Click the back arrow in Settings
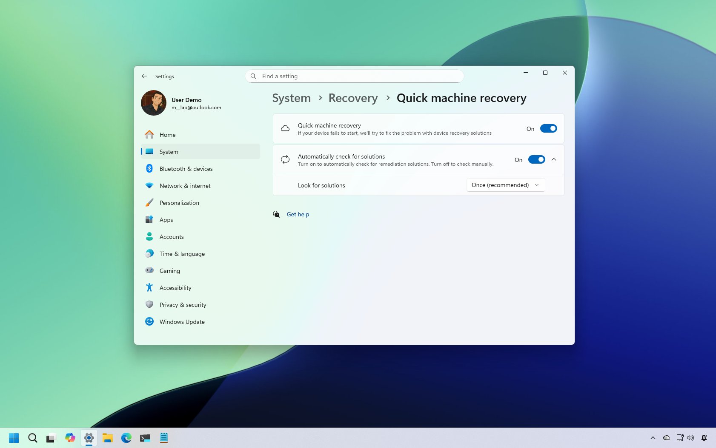 pyautogui.click(x=144, y=76)
